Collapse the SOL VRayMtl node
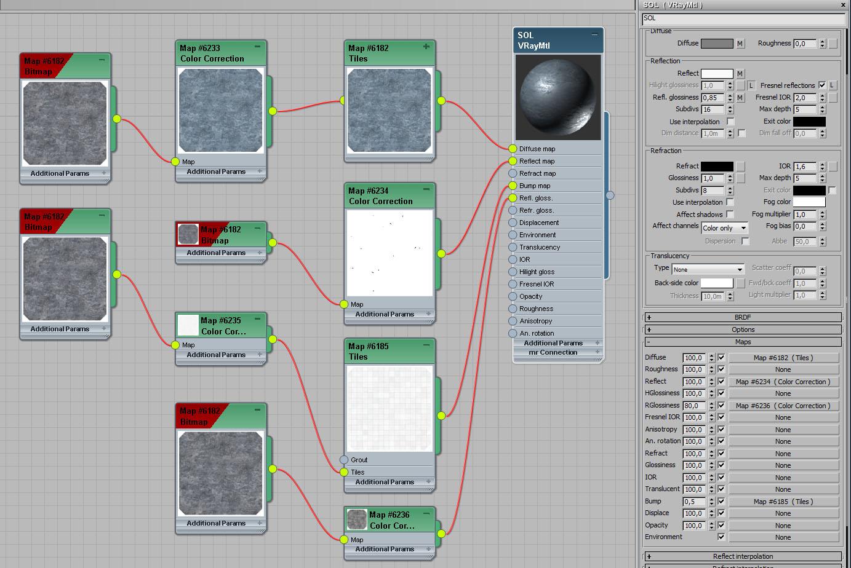This screenshot has height=568, width=851. point(594,34)
